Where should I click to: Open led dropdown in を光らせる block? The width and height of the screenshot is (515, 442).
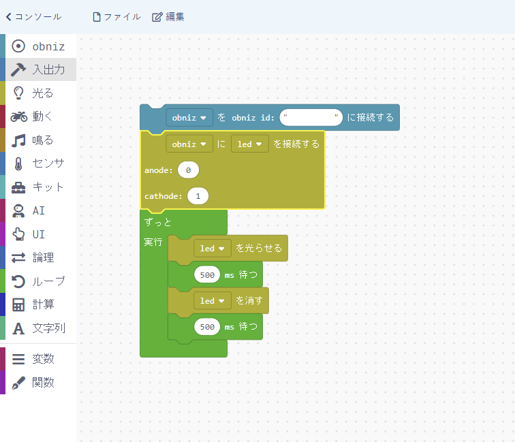pyautogui.click(x=212, y=249)
